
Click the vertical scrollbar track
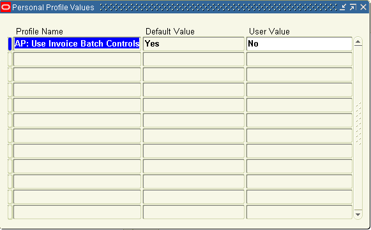click(358, 128)
